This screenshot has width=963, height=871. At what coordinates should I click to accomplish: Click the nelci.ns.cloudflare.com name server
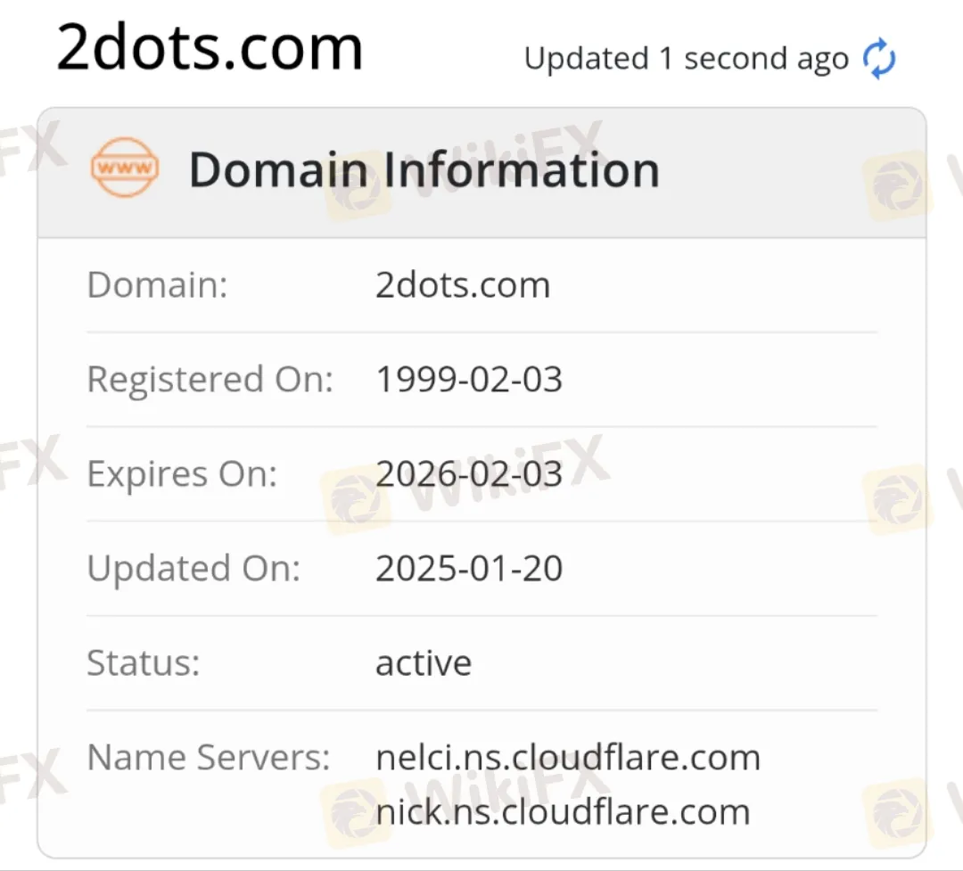[568, 757]
